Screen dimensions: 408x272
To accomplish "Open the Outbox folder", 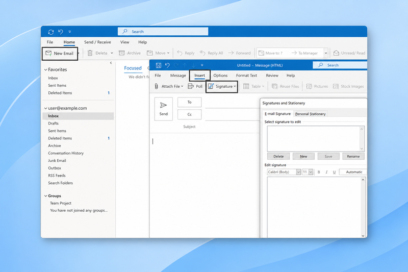I will pyautogui.click(x=55, y=168).
